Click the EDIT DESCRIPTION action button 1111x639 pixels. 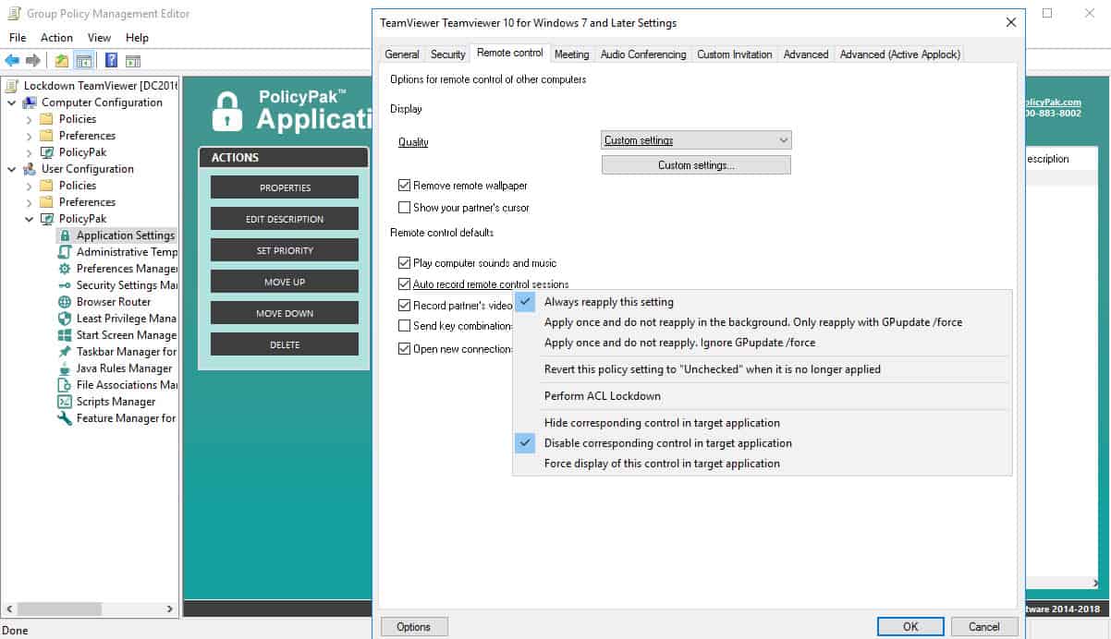pos(285,219)
